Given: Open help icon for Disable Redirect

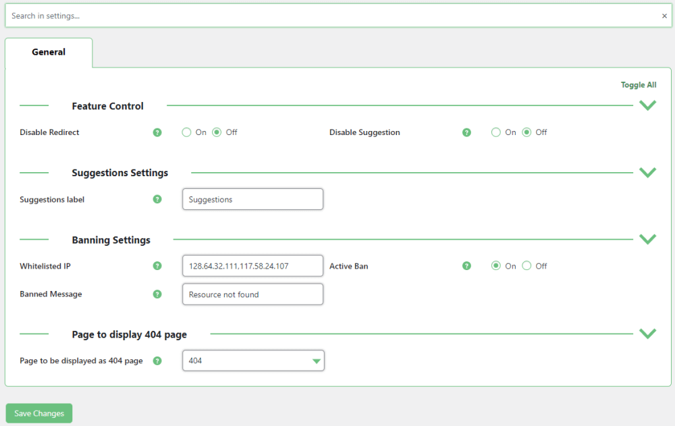Looking at the screenshot, I should pos(157,132).
